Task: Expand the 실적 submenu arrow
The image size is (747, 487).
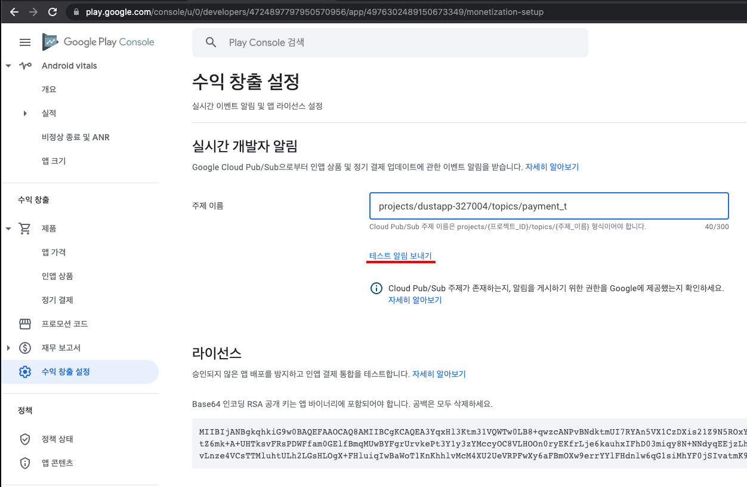Action: (x=25, y=113)
